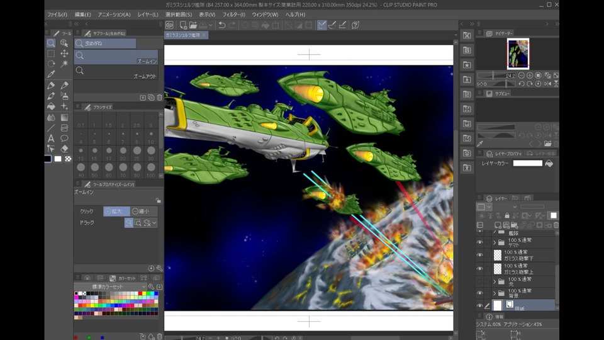Open file using the folder icon in command bar
This screenshot has height=340, width=604.
[193, 25]
